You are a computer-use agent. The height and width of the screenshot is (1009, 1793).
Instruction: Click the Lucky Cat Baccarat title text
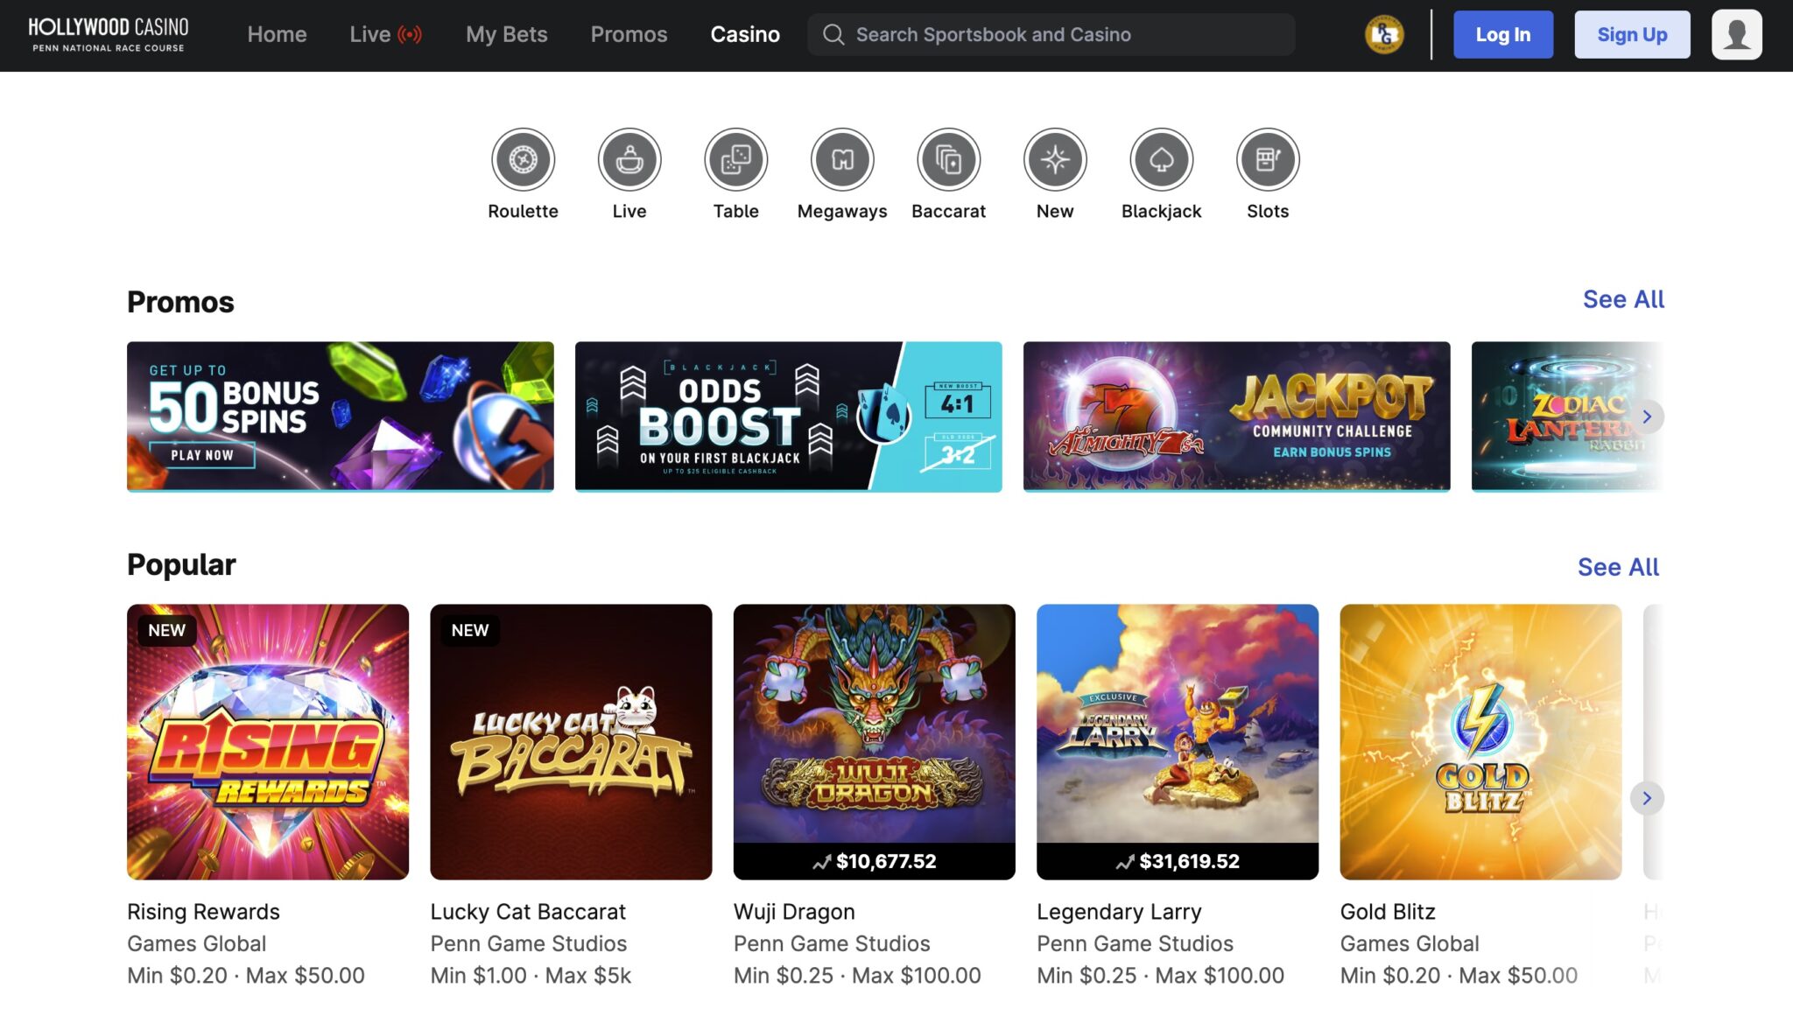528,912
